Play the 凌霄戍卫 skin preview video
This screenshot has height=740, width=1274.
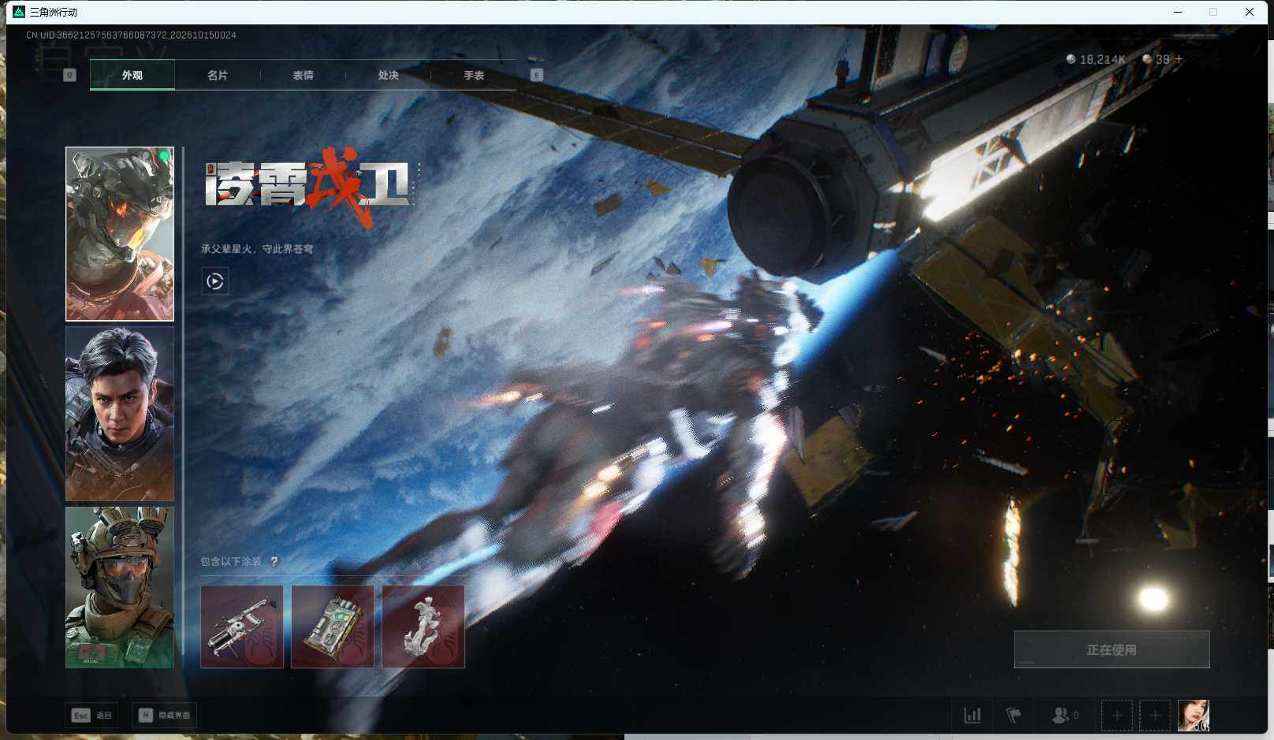215,281
